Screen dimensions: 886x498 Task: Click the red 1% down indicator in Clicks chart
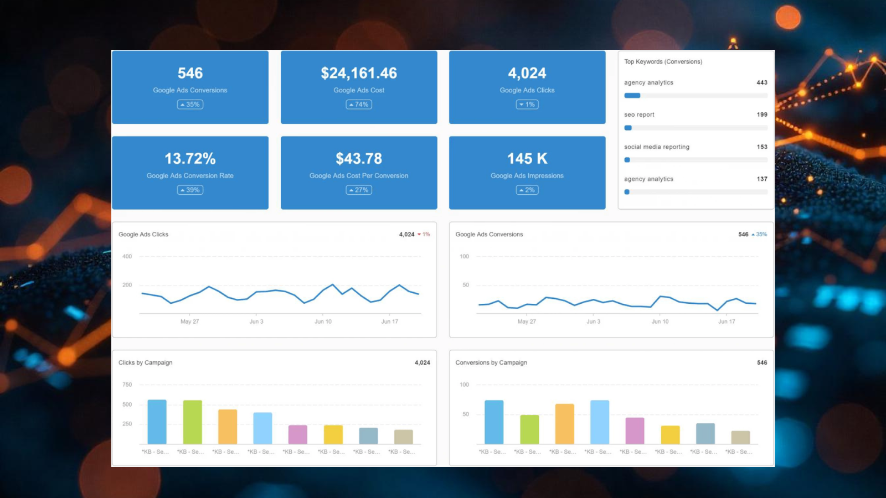(424, 235)
